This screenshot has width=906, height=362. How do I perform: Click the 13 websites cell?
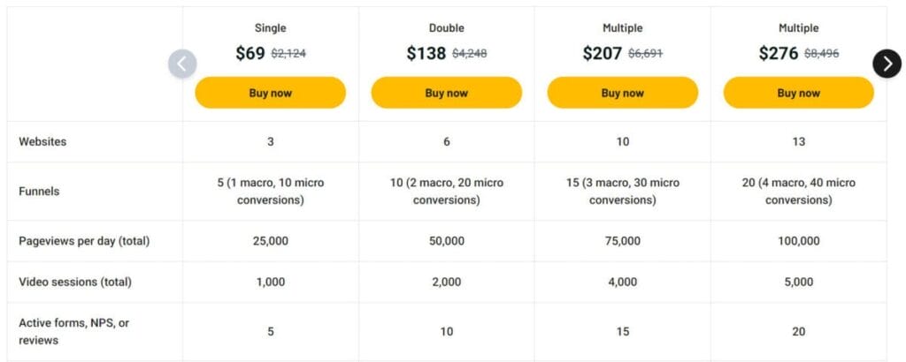pos(799,141)
